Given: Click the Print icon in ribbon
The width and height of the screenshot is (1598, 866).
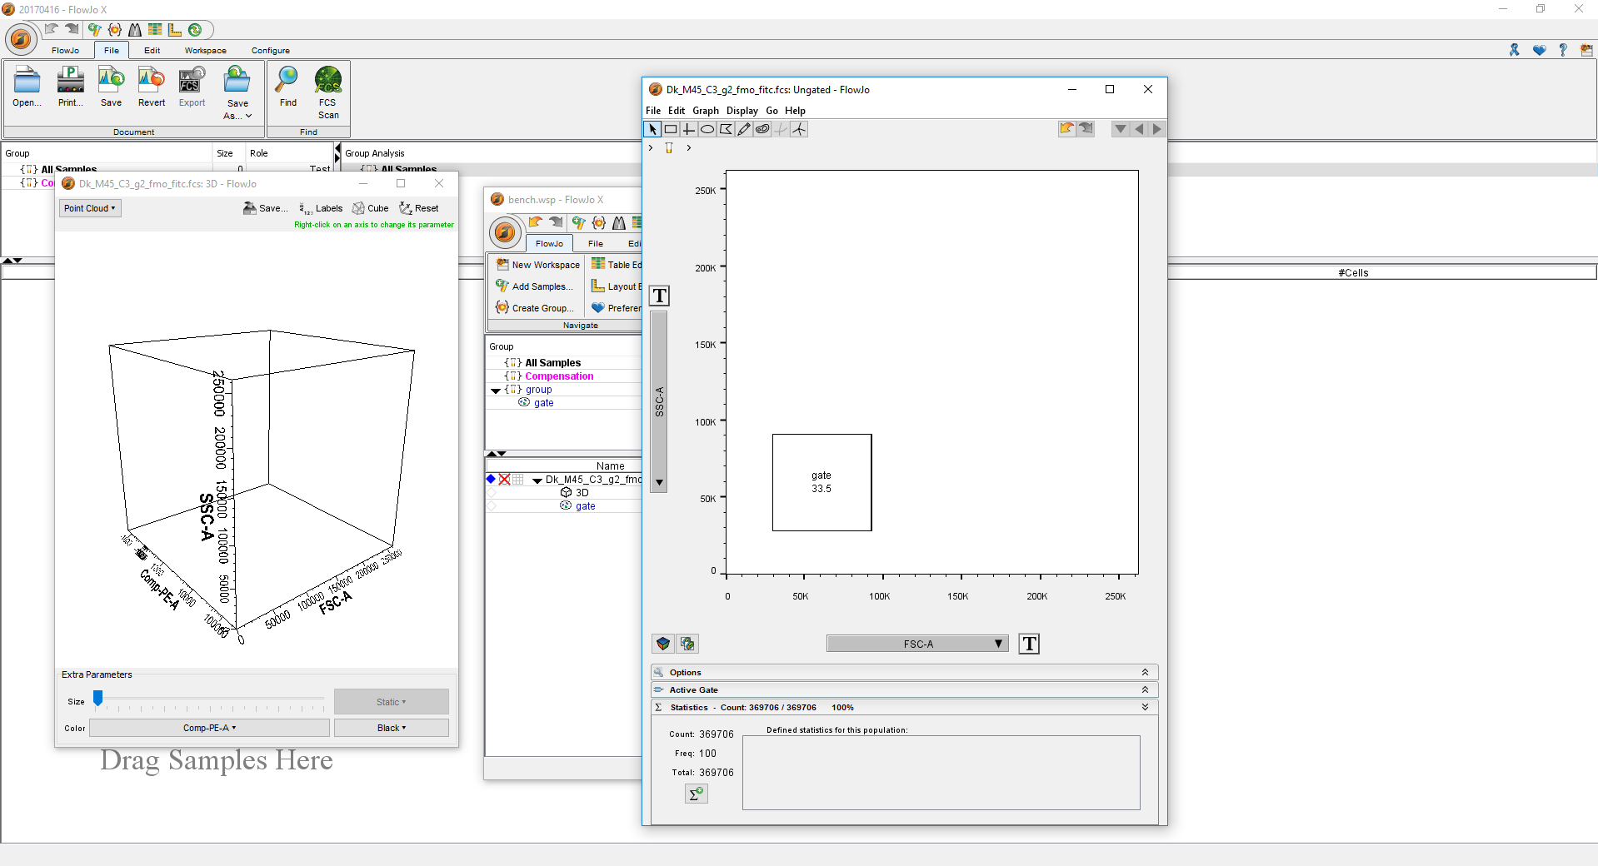Looking at the screenshot, I should click(70, 79).
